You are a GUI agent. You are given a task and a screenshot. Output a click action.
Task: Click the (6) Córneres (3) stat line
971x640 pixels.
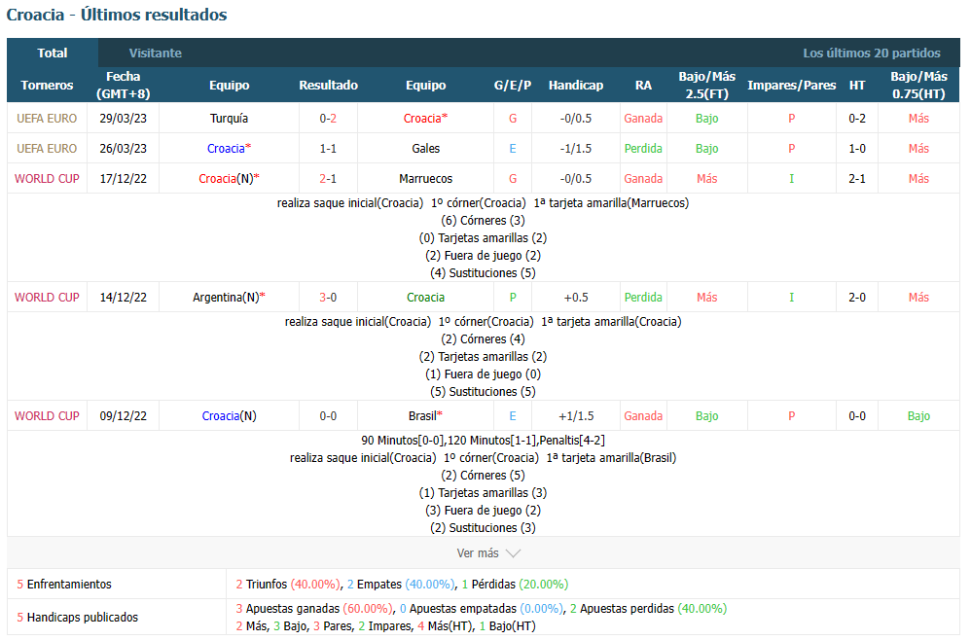483,221
